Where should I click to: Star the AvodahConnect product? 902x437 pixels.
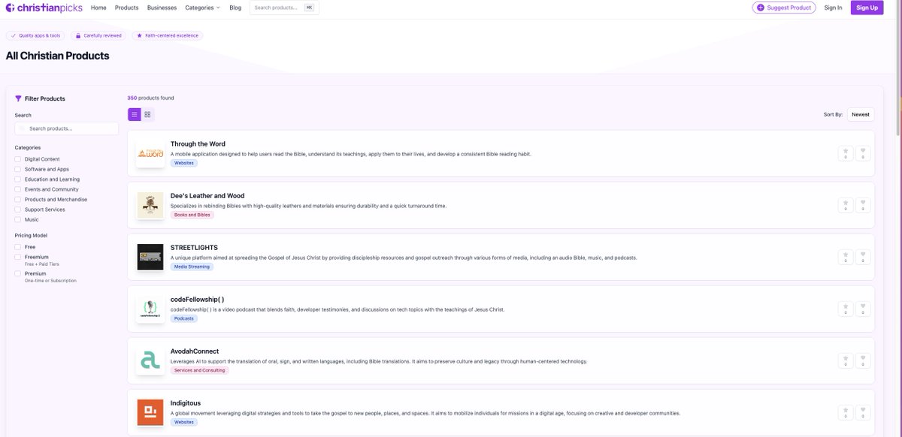click(x=846, y=360)
